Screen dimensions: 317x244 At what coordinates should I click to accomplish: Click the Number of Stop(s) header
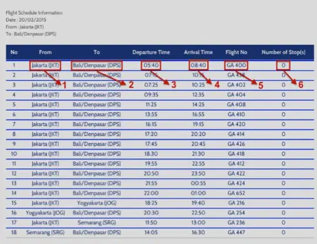pos(283,52)
